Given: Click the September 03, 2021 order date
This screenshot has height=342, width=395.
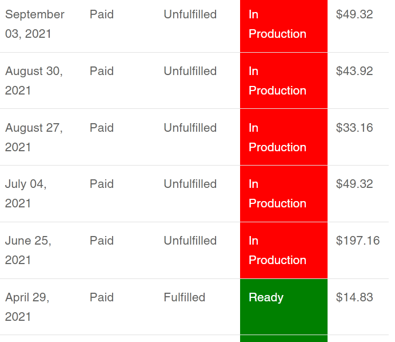Looking at the screenshot, I should coord(35,24).
